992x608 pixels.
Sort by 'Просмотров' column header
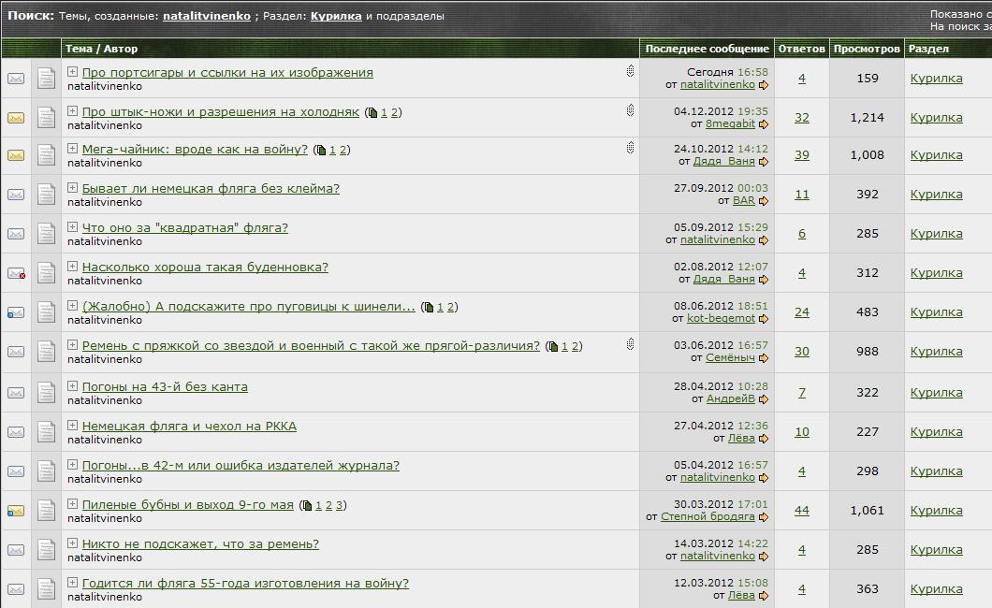click(x=867, y=49)
